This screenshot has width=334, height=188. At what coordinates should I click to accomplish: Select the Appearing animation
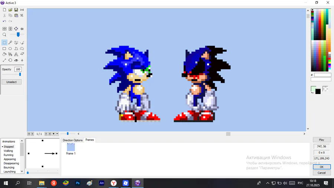click(x=10, y=159)
